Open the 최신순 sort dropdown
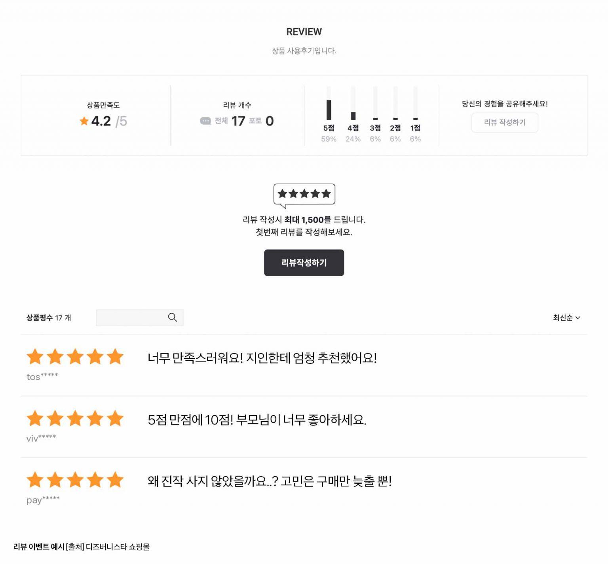Image resolution: width=608 pixels, height=564 pixels. click(x=563, y=318)
